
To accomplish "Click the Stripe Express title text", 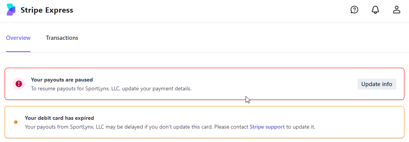I will 47,10.
